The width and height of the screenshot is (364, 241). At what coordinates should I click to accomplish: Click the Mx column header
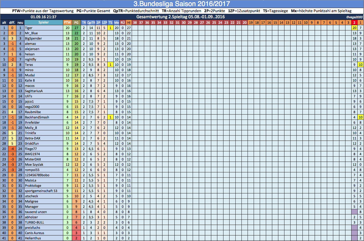tap(117, 22)
